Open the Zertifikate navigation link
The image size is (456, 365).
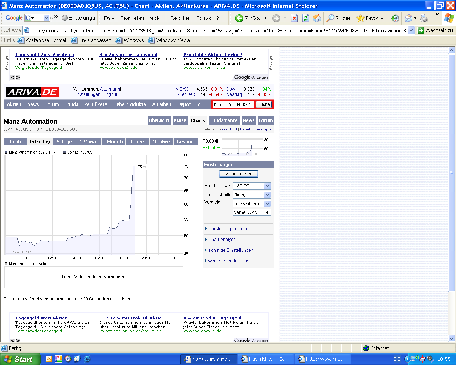pyautogui.click(x=96, y=104)
